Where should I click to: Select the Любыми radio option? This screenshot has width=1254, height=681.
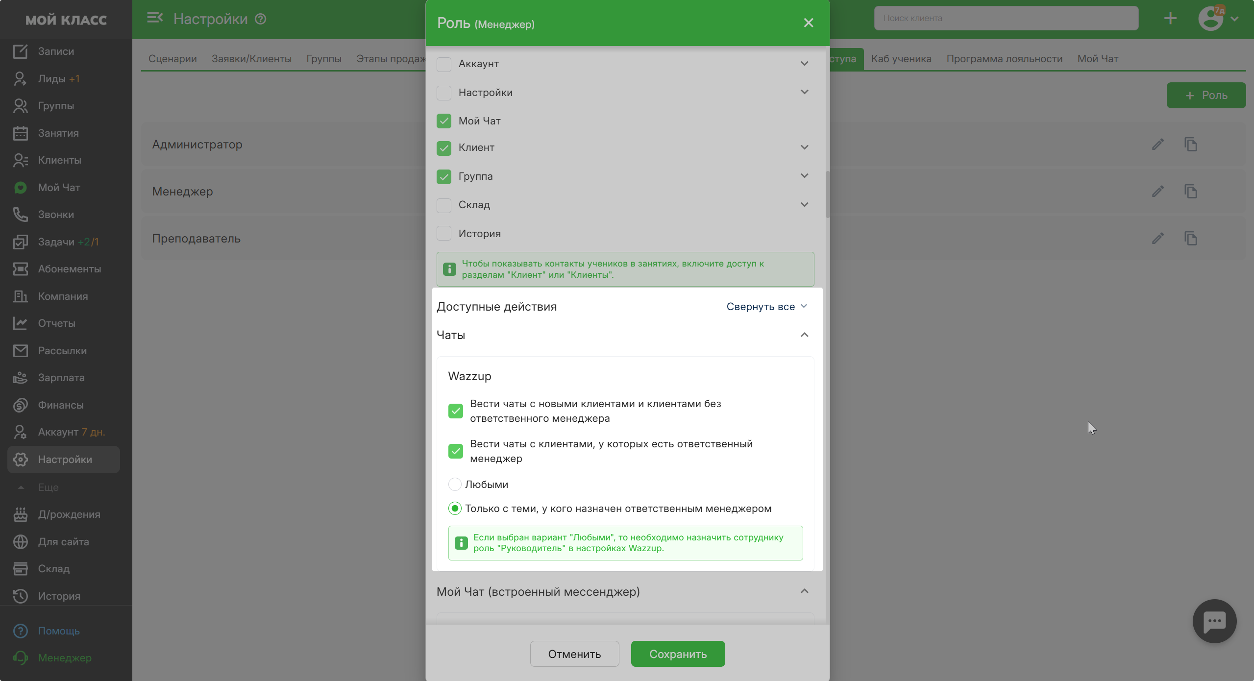pyautogui.click(x=455, y=484)
